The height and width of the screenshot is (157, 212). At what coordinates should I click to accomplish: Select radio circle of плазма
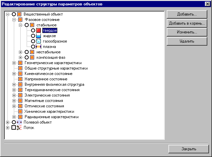[33, 47]
